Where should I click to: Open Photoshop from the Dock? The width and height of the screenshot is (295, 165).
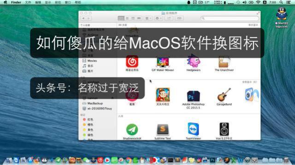pyautogui.click(x=212, y=160)
